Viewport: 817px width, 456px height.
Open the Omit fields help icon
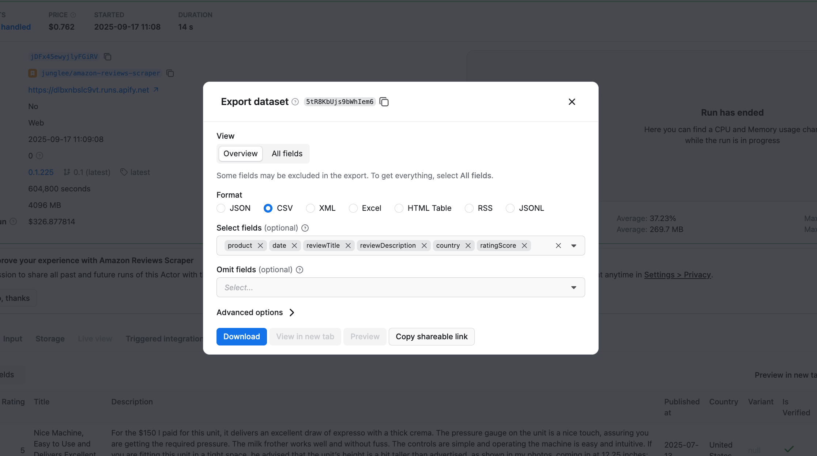click(x=299, y=270)
